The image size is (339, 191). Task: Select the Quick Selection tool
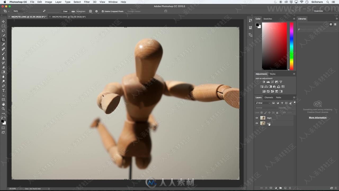pos(3,35)
